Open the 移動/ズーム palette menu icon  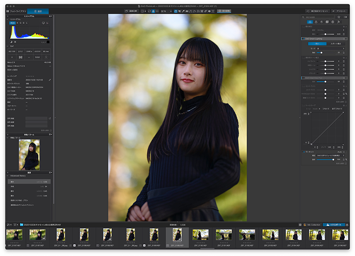pos(51,135)
